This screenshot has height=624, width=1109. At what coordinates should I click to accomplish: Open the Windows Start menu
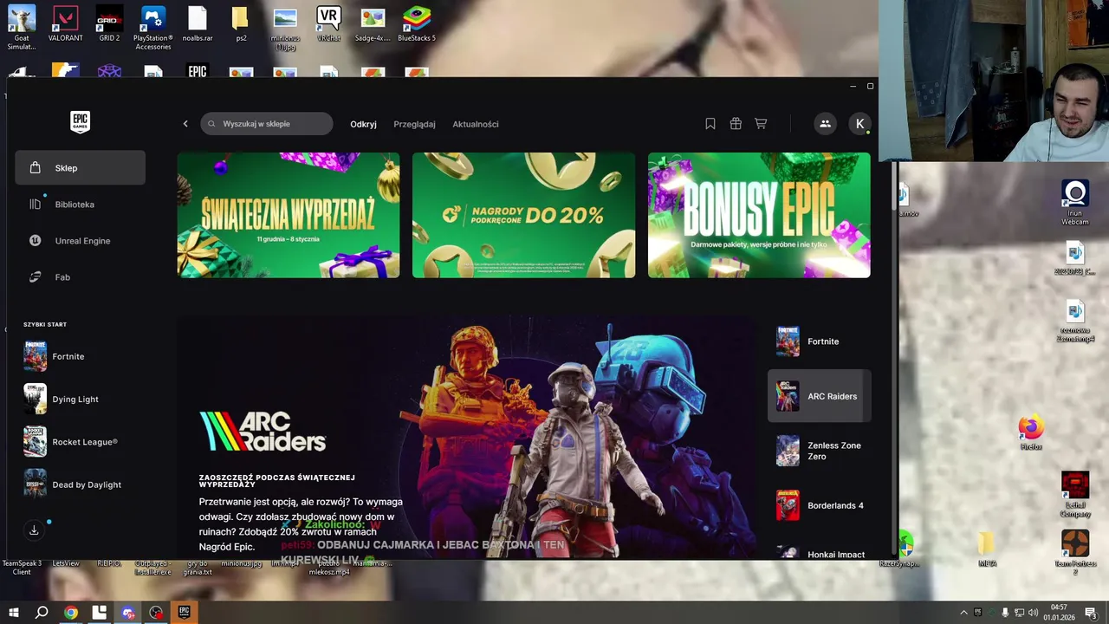(13, 613)
